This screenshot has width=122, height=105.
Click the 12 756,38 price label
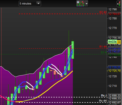click(x=114, y=38)
